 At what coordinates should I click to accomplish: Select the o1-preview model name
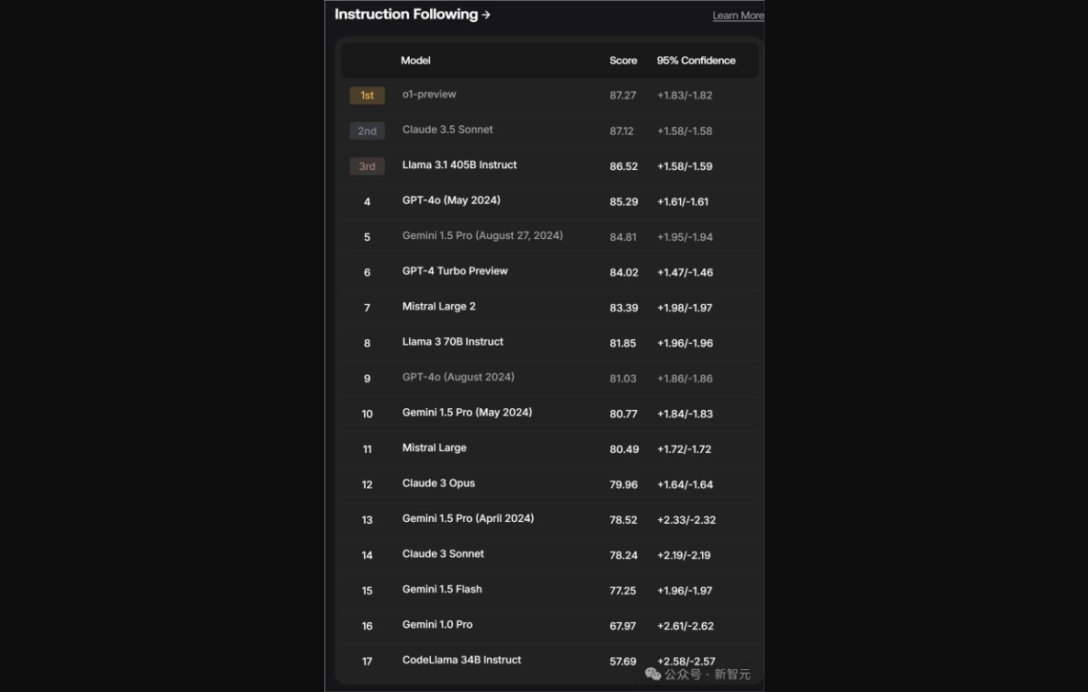click(x=429, y=95)
